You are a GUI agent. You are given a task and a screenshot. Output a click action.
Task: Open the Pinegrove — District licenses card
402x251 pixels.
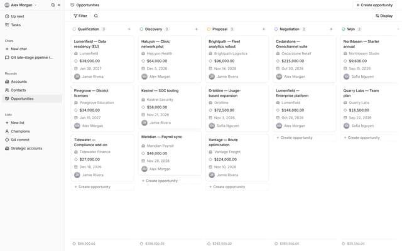(102, 109)
